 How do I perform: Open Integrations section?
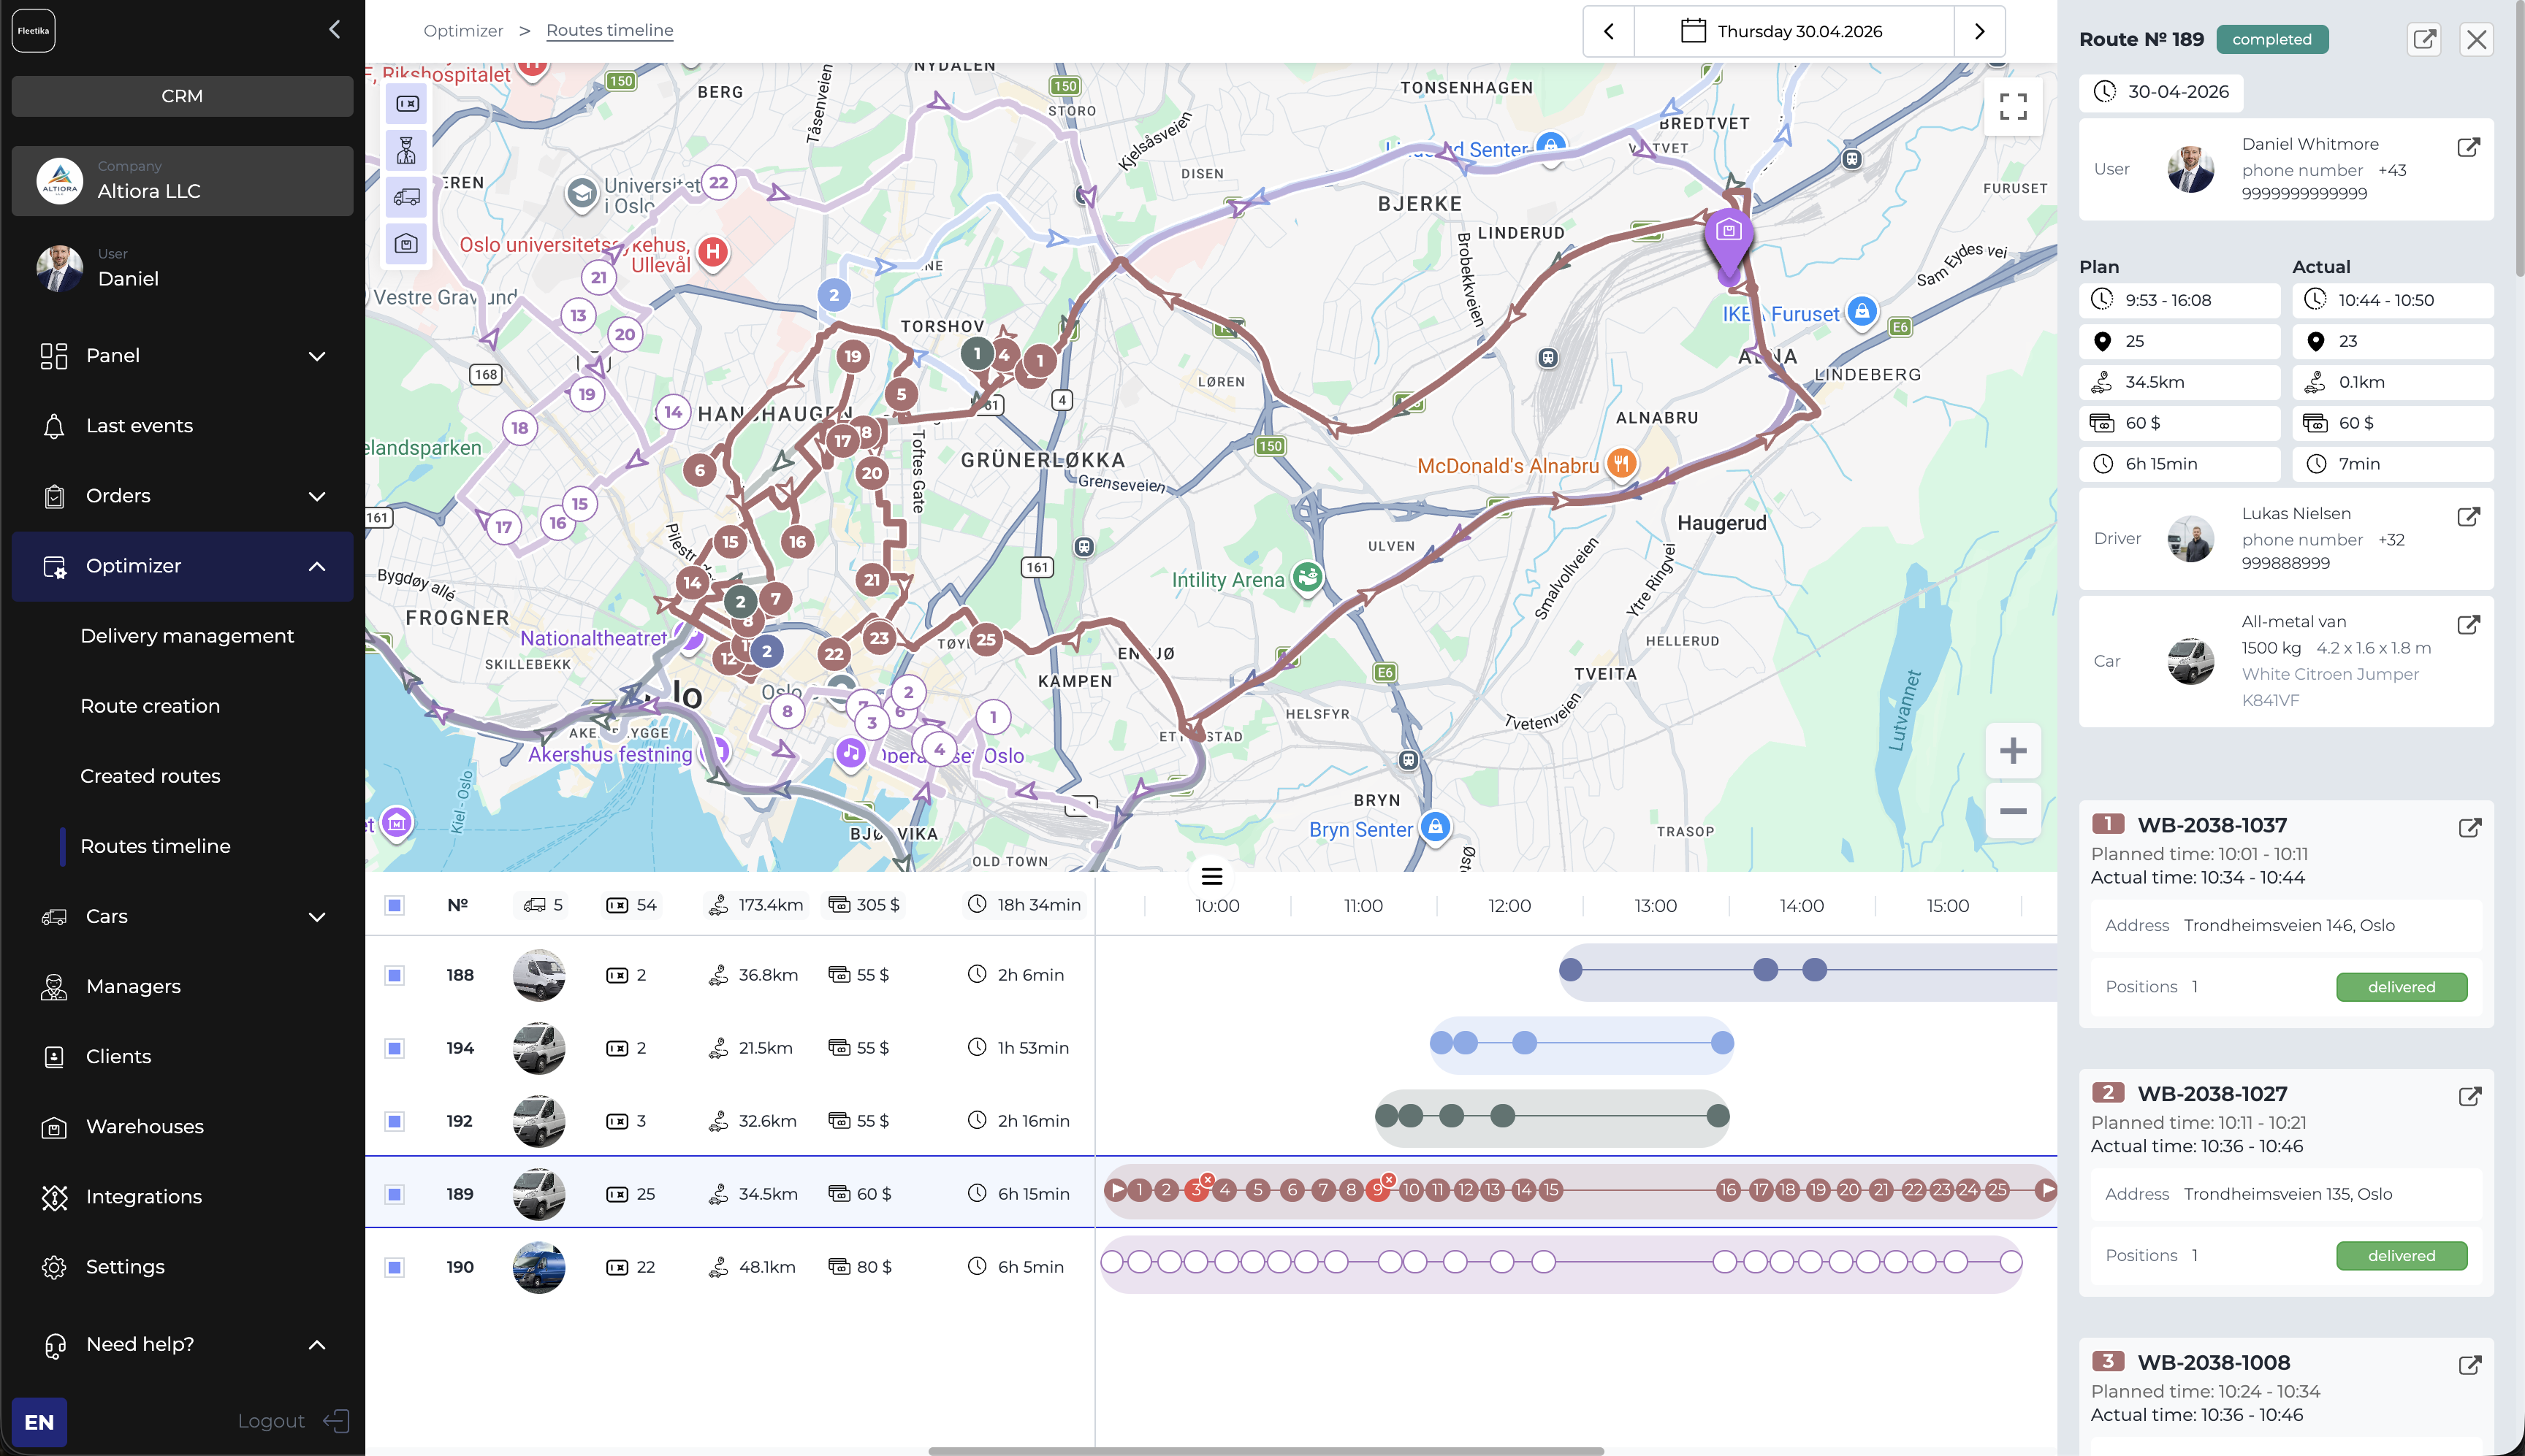pos(182,1196)
